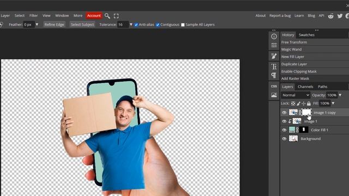Lock transparent pixels checkerboard icon
The image size is (349, 196).
coord(293,103)
